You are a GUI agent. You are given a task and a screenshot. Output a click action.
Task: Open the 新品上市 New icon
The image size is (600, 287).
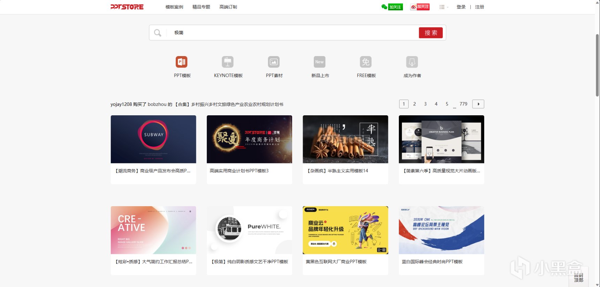(320, 62)
